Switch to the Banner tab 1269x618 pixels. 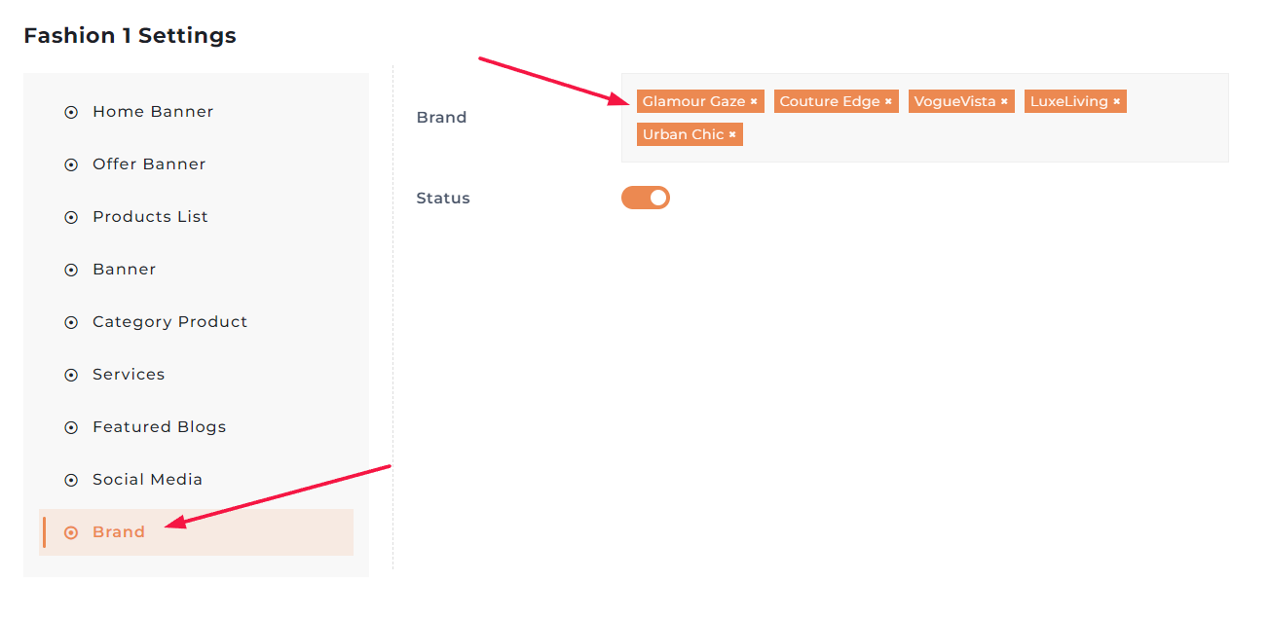[x=124, y=270]
